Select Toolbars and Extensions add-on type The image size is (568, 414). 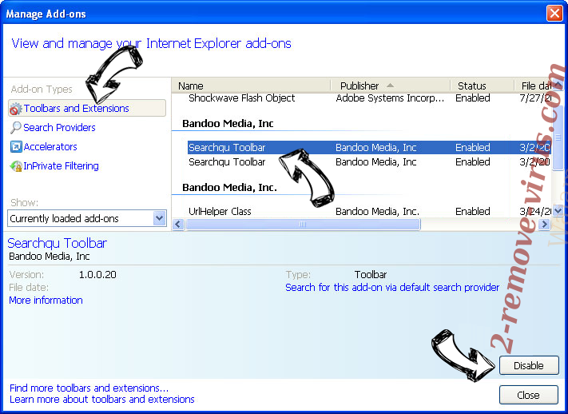[87, 109]
